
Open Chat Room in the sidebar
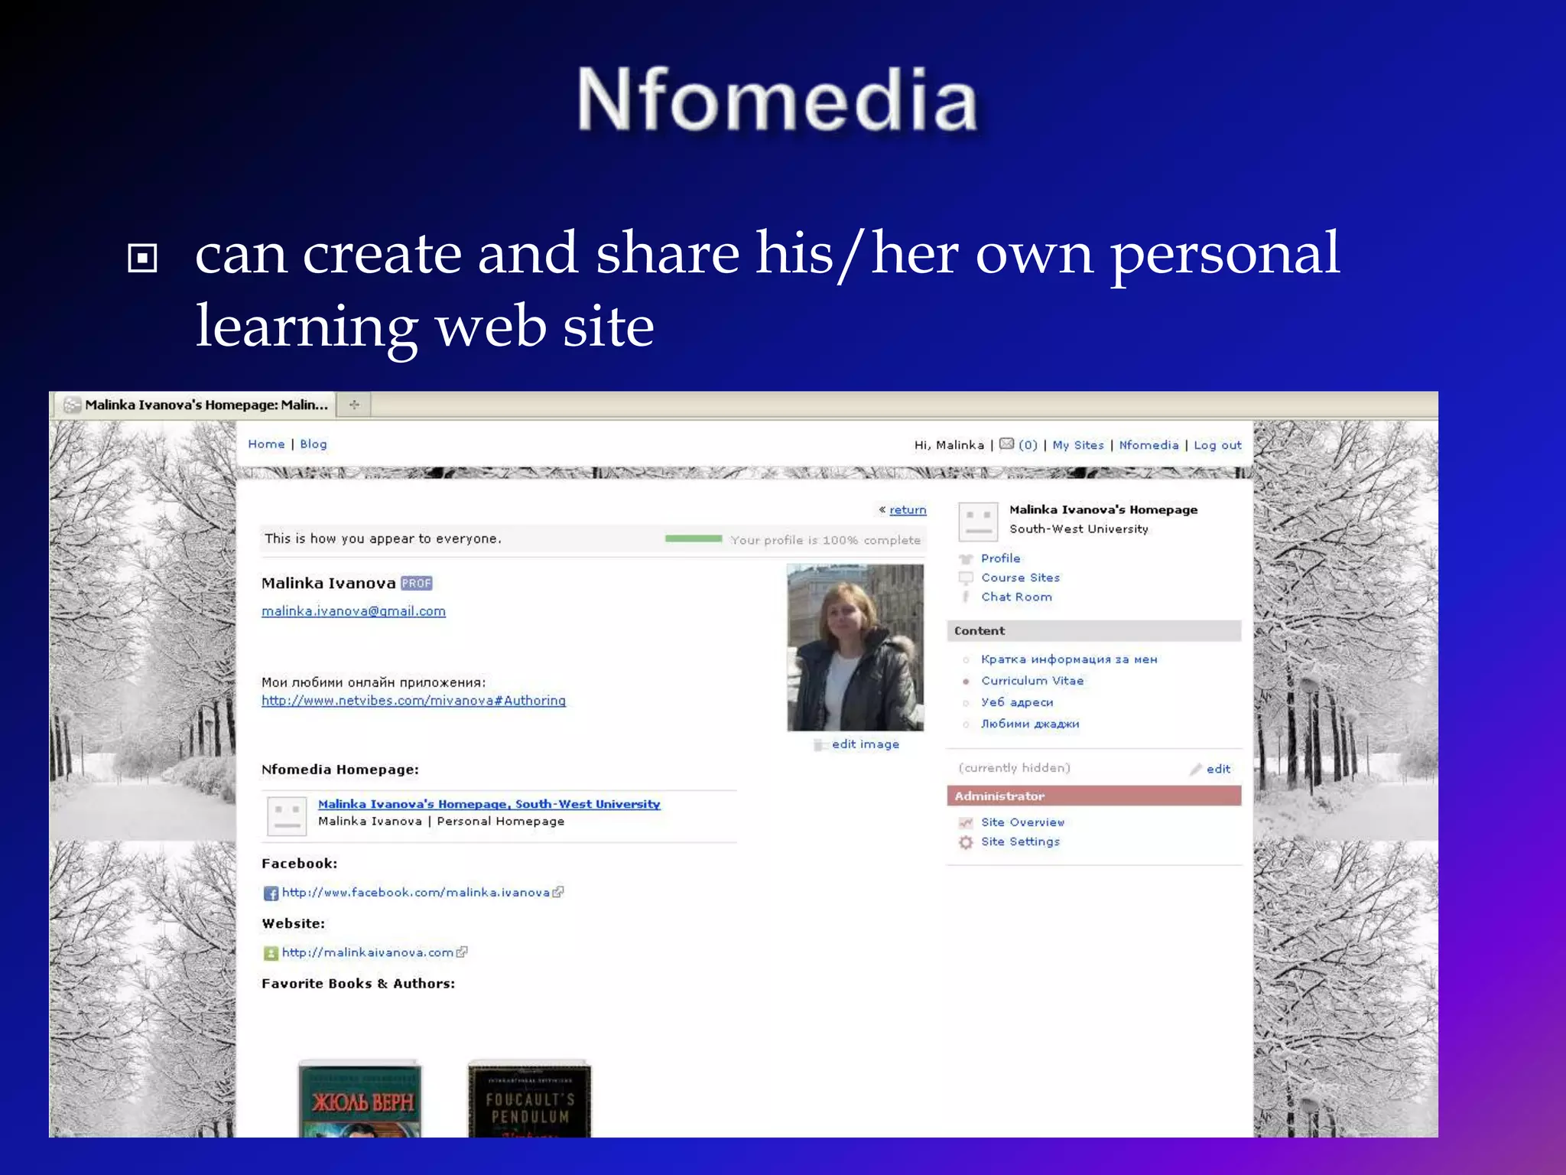pos(1016,597)
